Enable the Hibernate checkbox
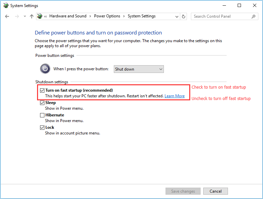This screenshot has height=199, width=263. coord(42,115)
